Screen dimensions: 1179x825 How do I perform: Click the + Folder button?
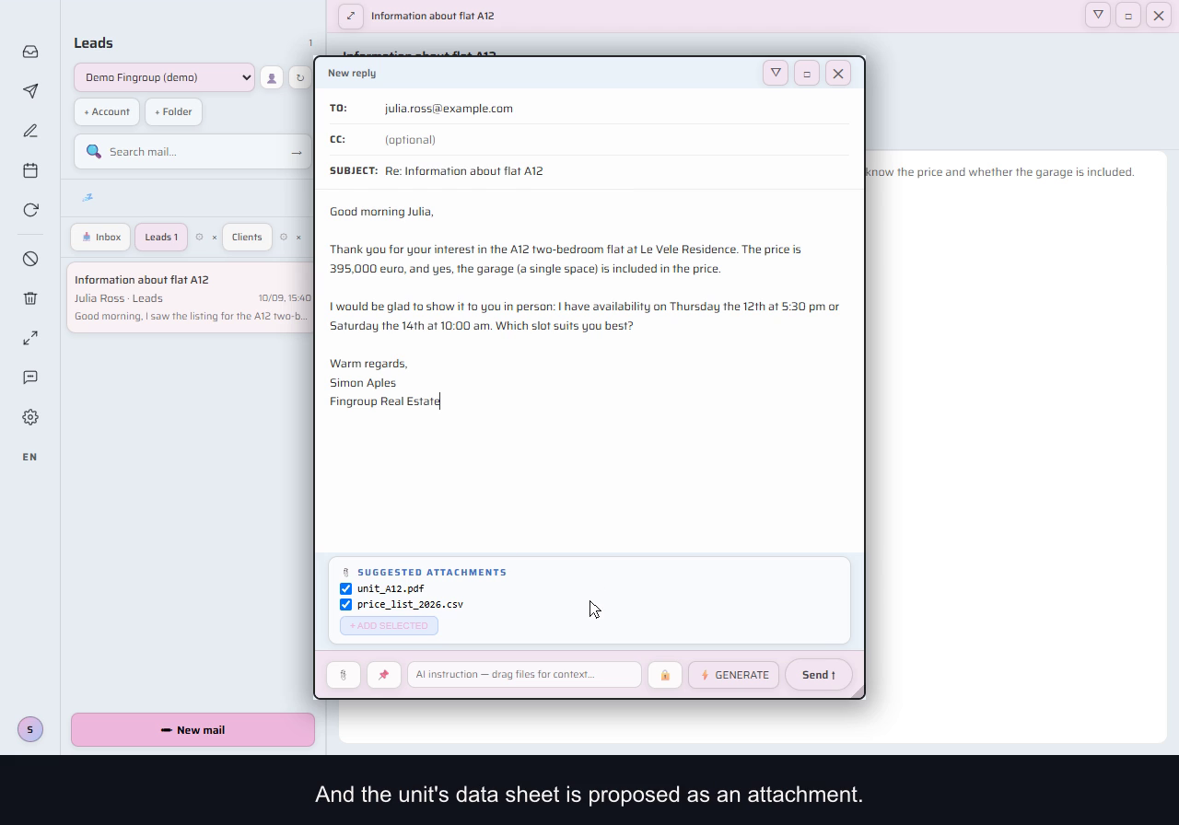coord(173,111)
